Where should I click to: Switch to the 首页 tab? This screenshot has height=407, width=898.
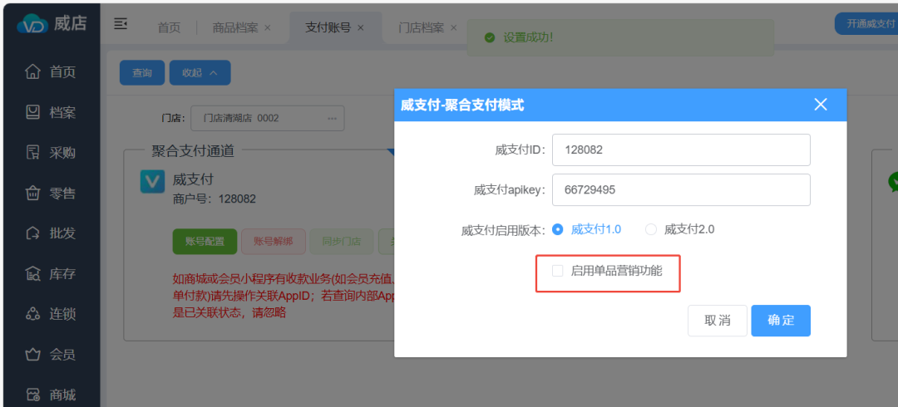tap(169, 27)
